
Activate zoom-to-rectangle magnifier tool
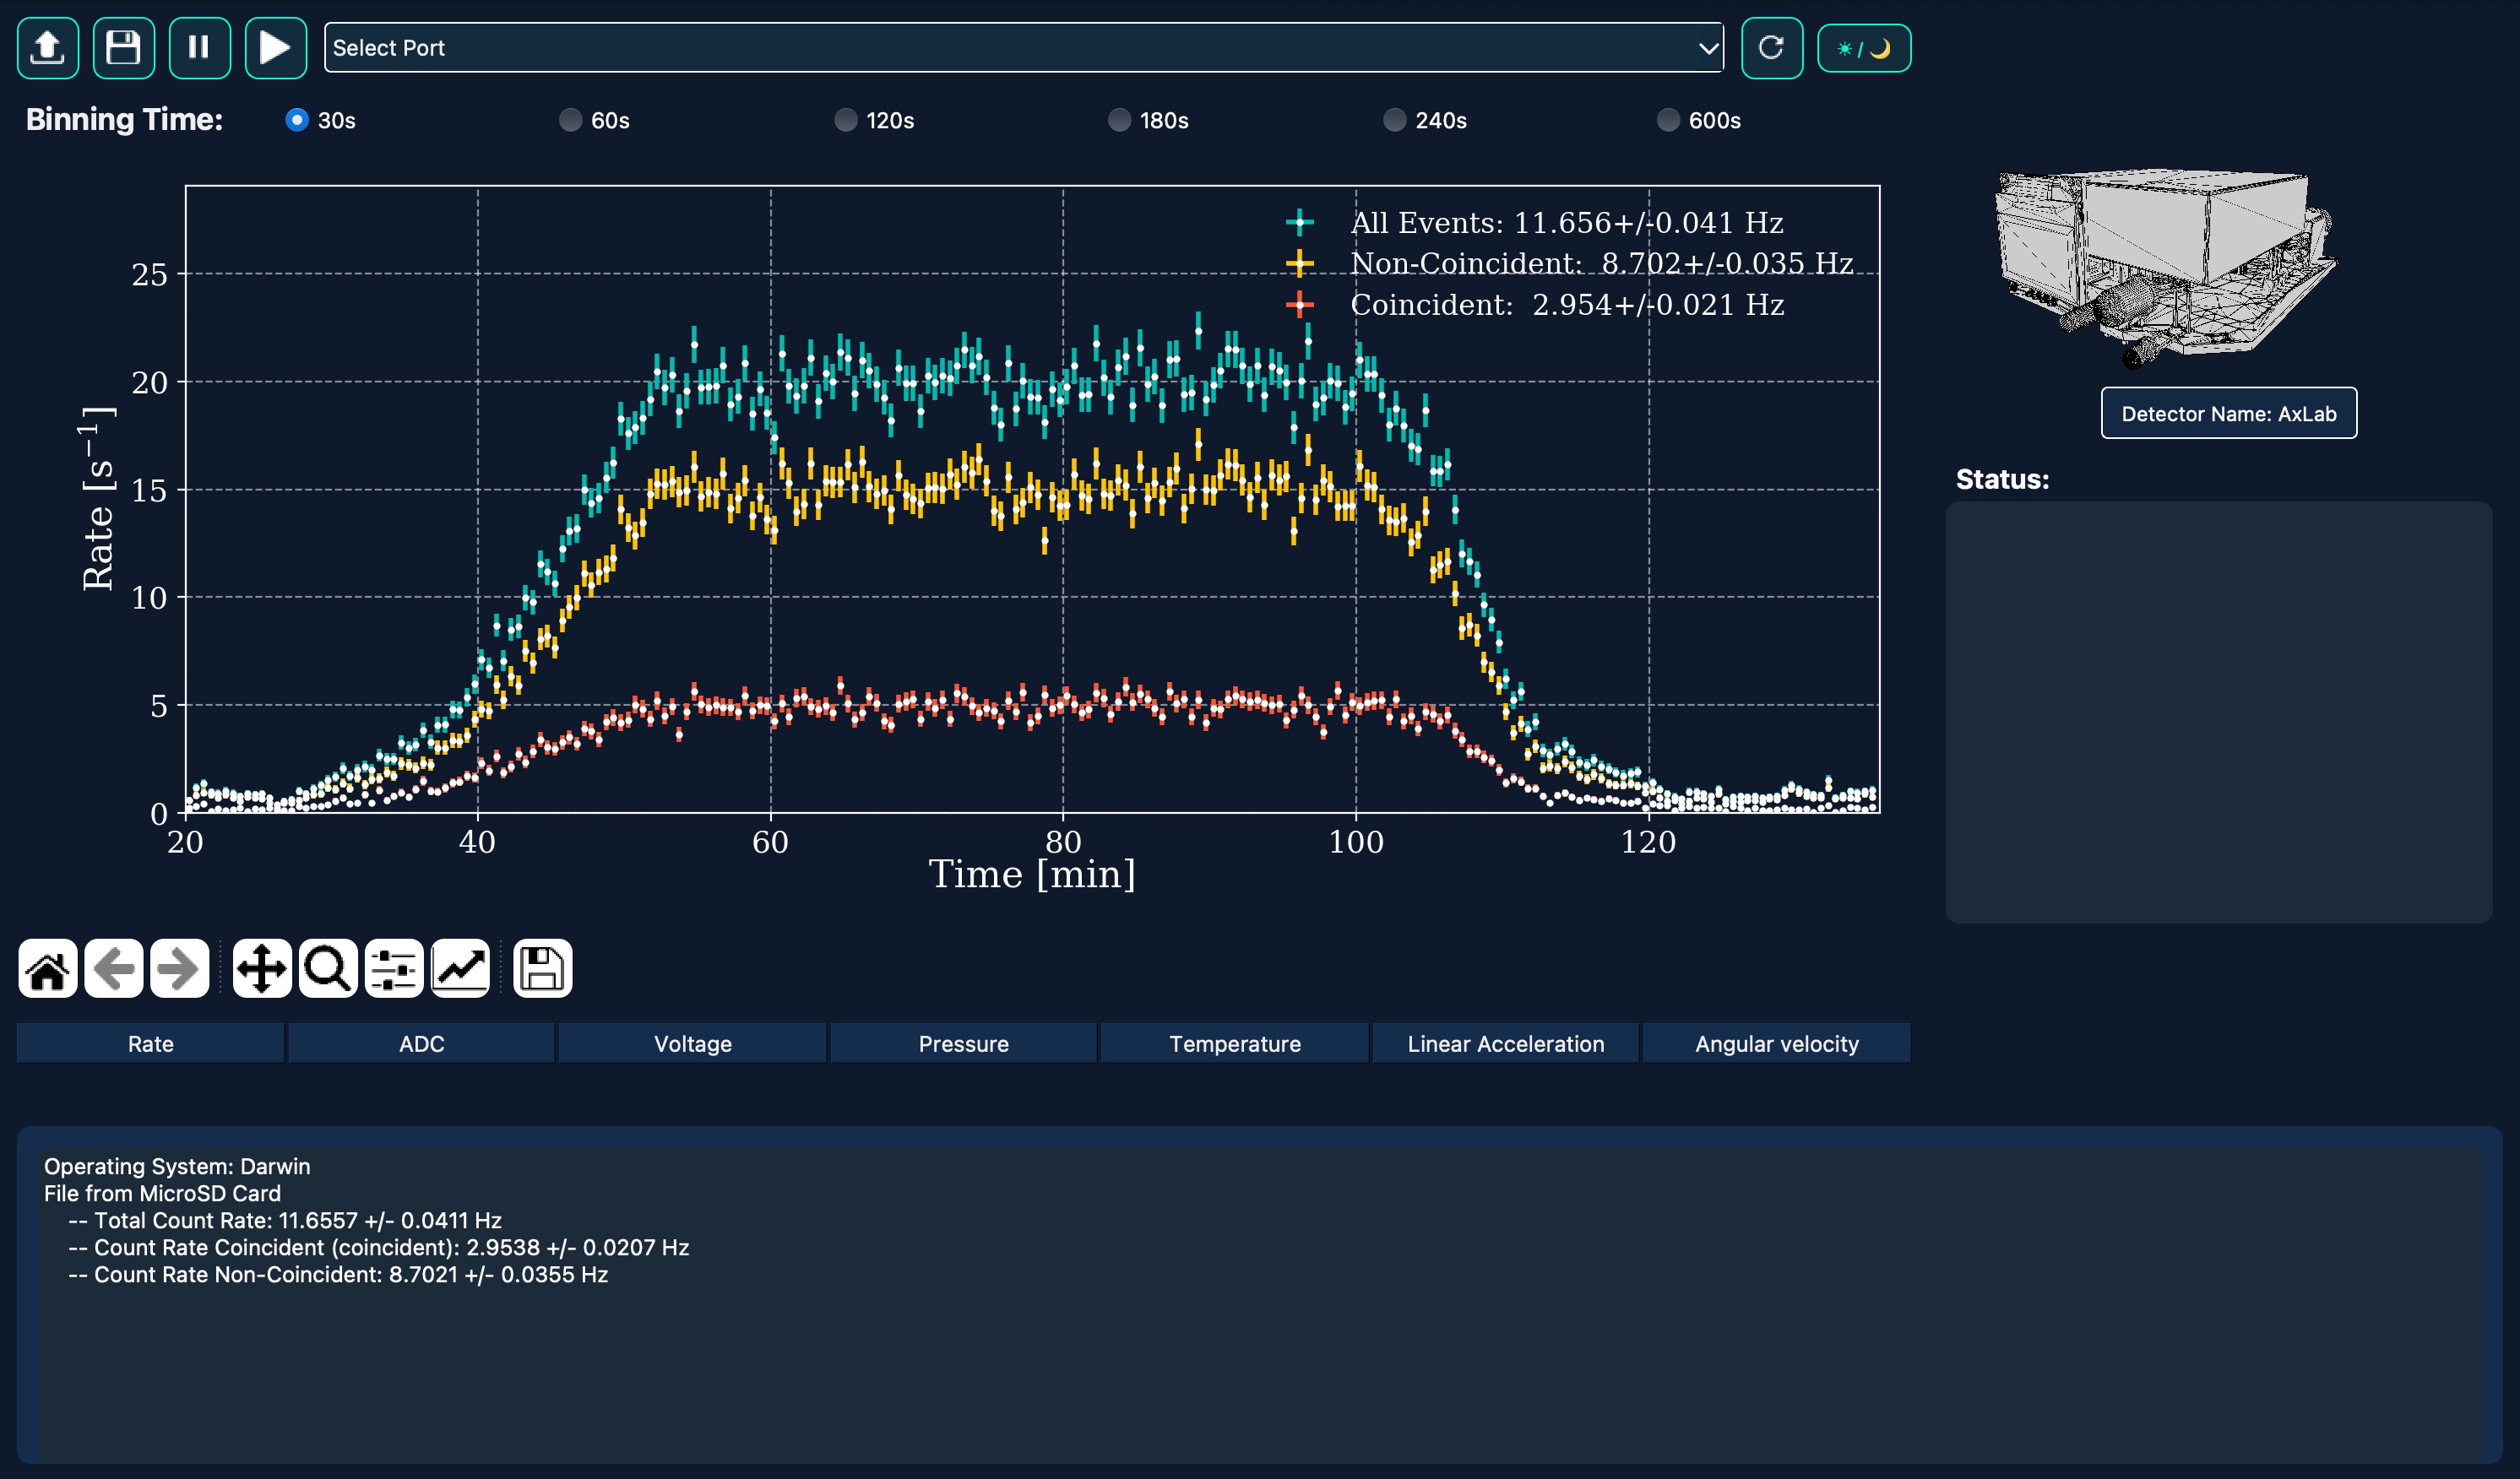327,967
